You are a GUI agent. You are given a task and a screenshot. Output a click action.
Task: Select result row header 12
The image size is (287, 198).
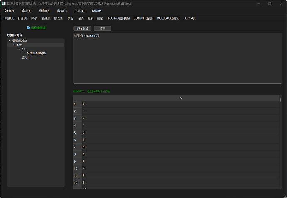[x=78, y=183]
